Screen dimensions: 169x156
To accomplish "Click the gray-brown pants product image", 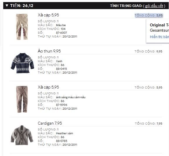I will click(22, 99).
